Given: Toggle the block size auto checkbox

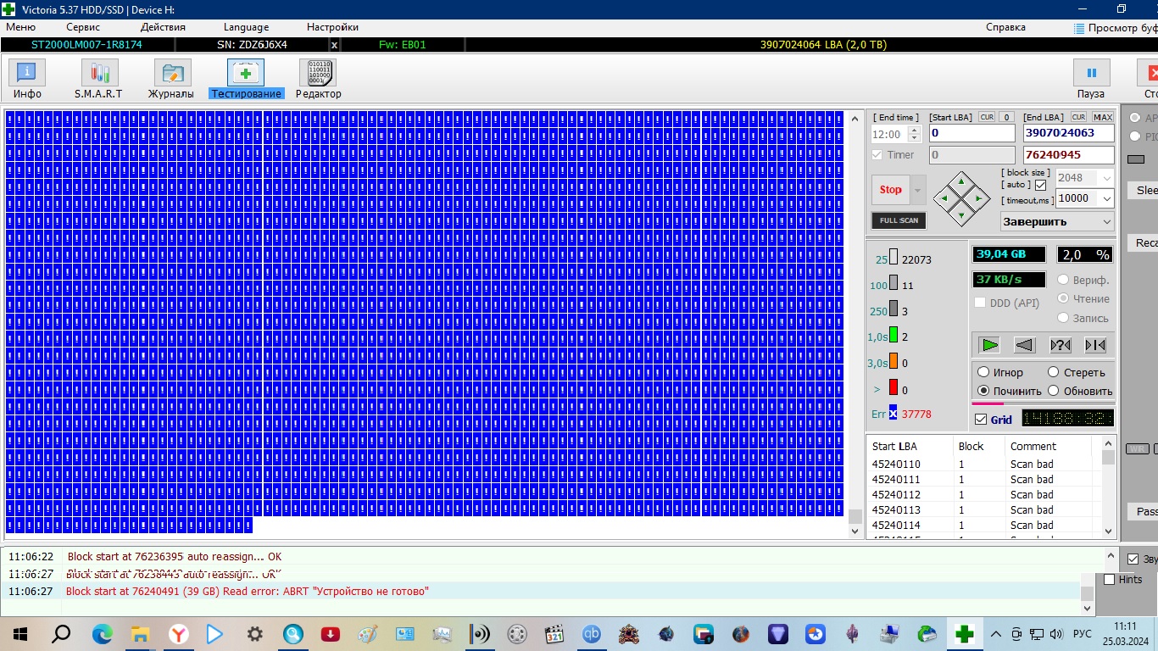Looking at the screenshot, I should coord(1040,185).
